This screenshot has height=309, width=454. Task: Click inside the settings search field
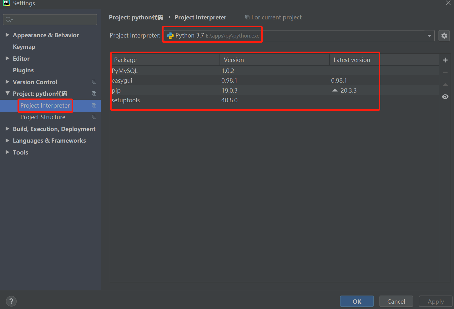tap(50, 20)
